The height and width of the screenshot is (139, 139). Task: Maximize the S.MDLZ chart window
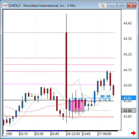pyautogui.click(x=122, y=5)
